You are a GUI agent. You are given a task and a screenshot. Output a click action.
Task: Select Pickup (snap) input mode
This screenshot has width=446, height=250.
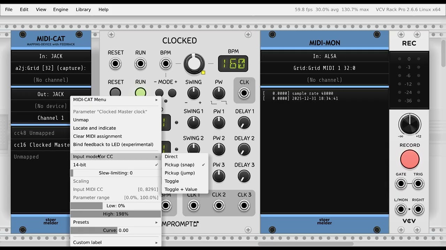click(185, 165)
